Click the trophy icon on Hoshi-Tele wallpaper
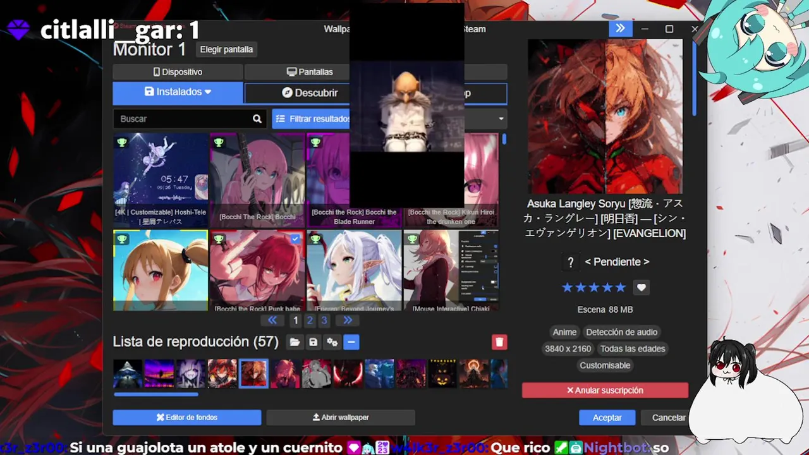809x455 pixels. (122, 143)
